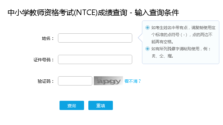Click the 验证码： label
The image size is (223, 125).
coord(46,81)
